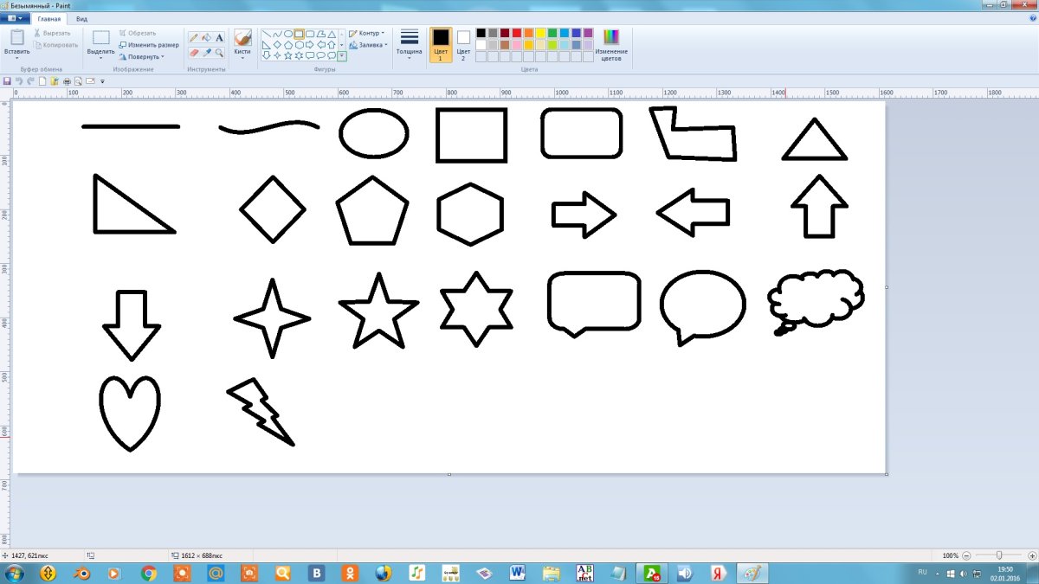Select the Pencil tool
Screen dimensions: 1039x584
click(x=194, y=37)
